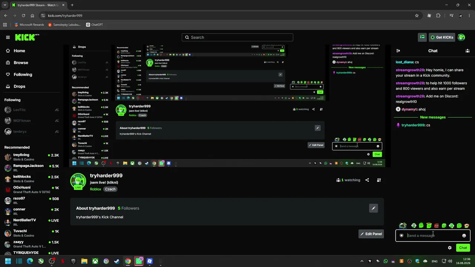
Task: Click tryharder999 channel avatar
Action: point(78,181)
